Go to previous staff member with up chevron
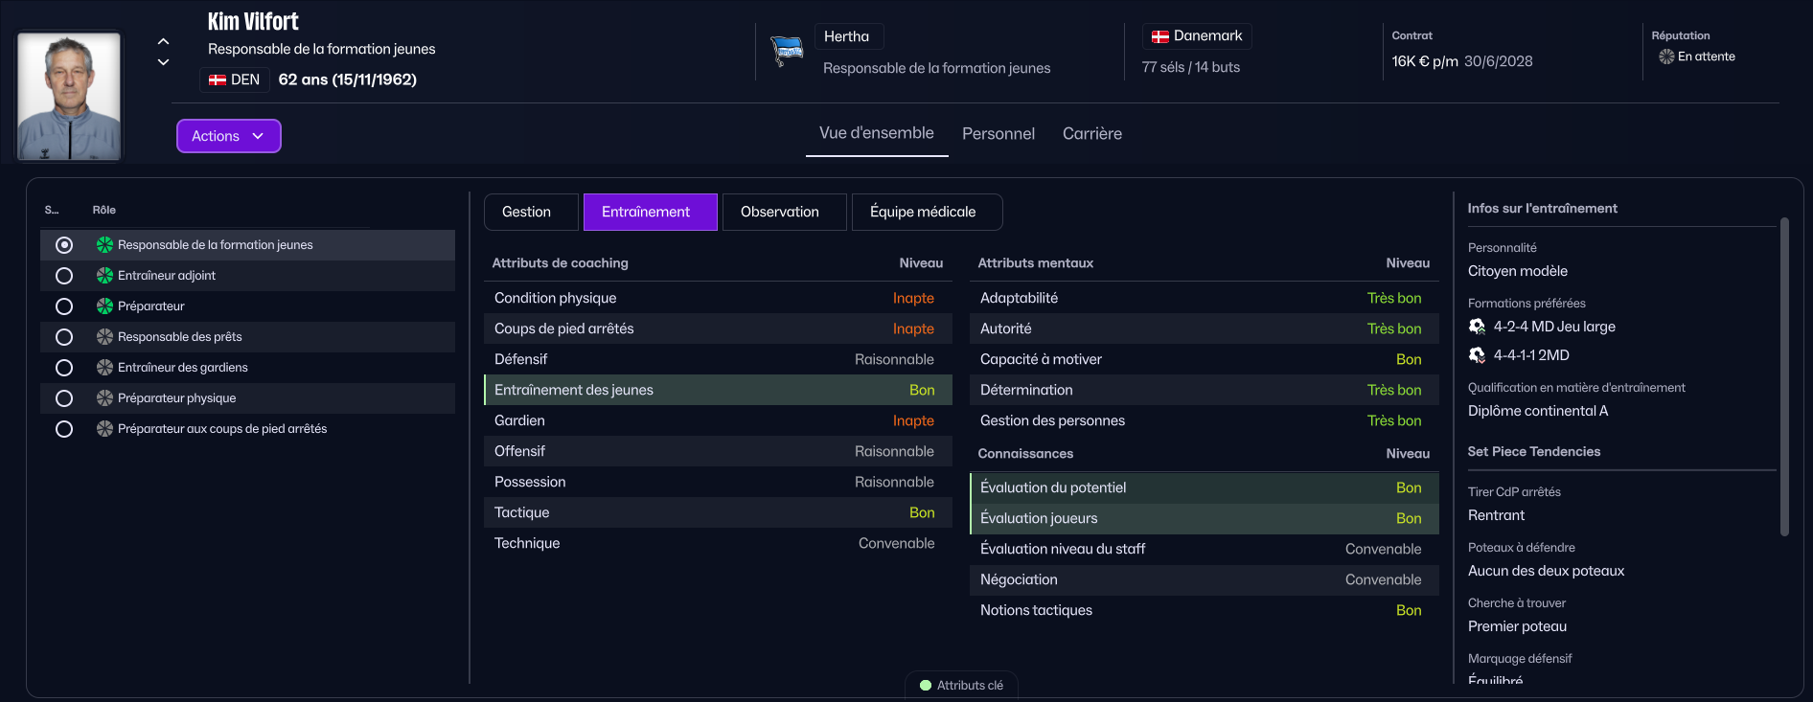 pyautogui.click(x=163, y=41)
